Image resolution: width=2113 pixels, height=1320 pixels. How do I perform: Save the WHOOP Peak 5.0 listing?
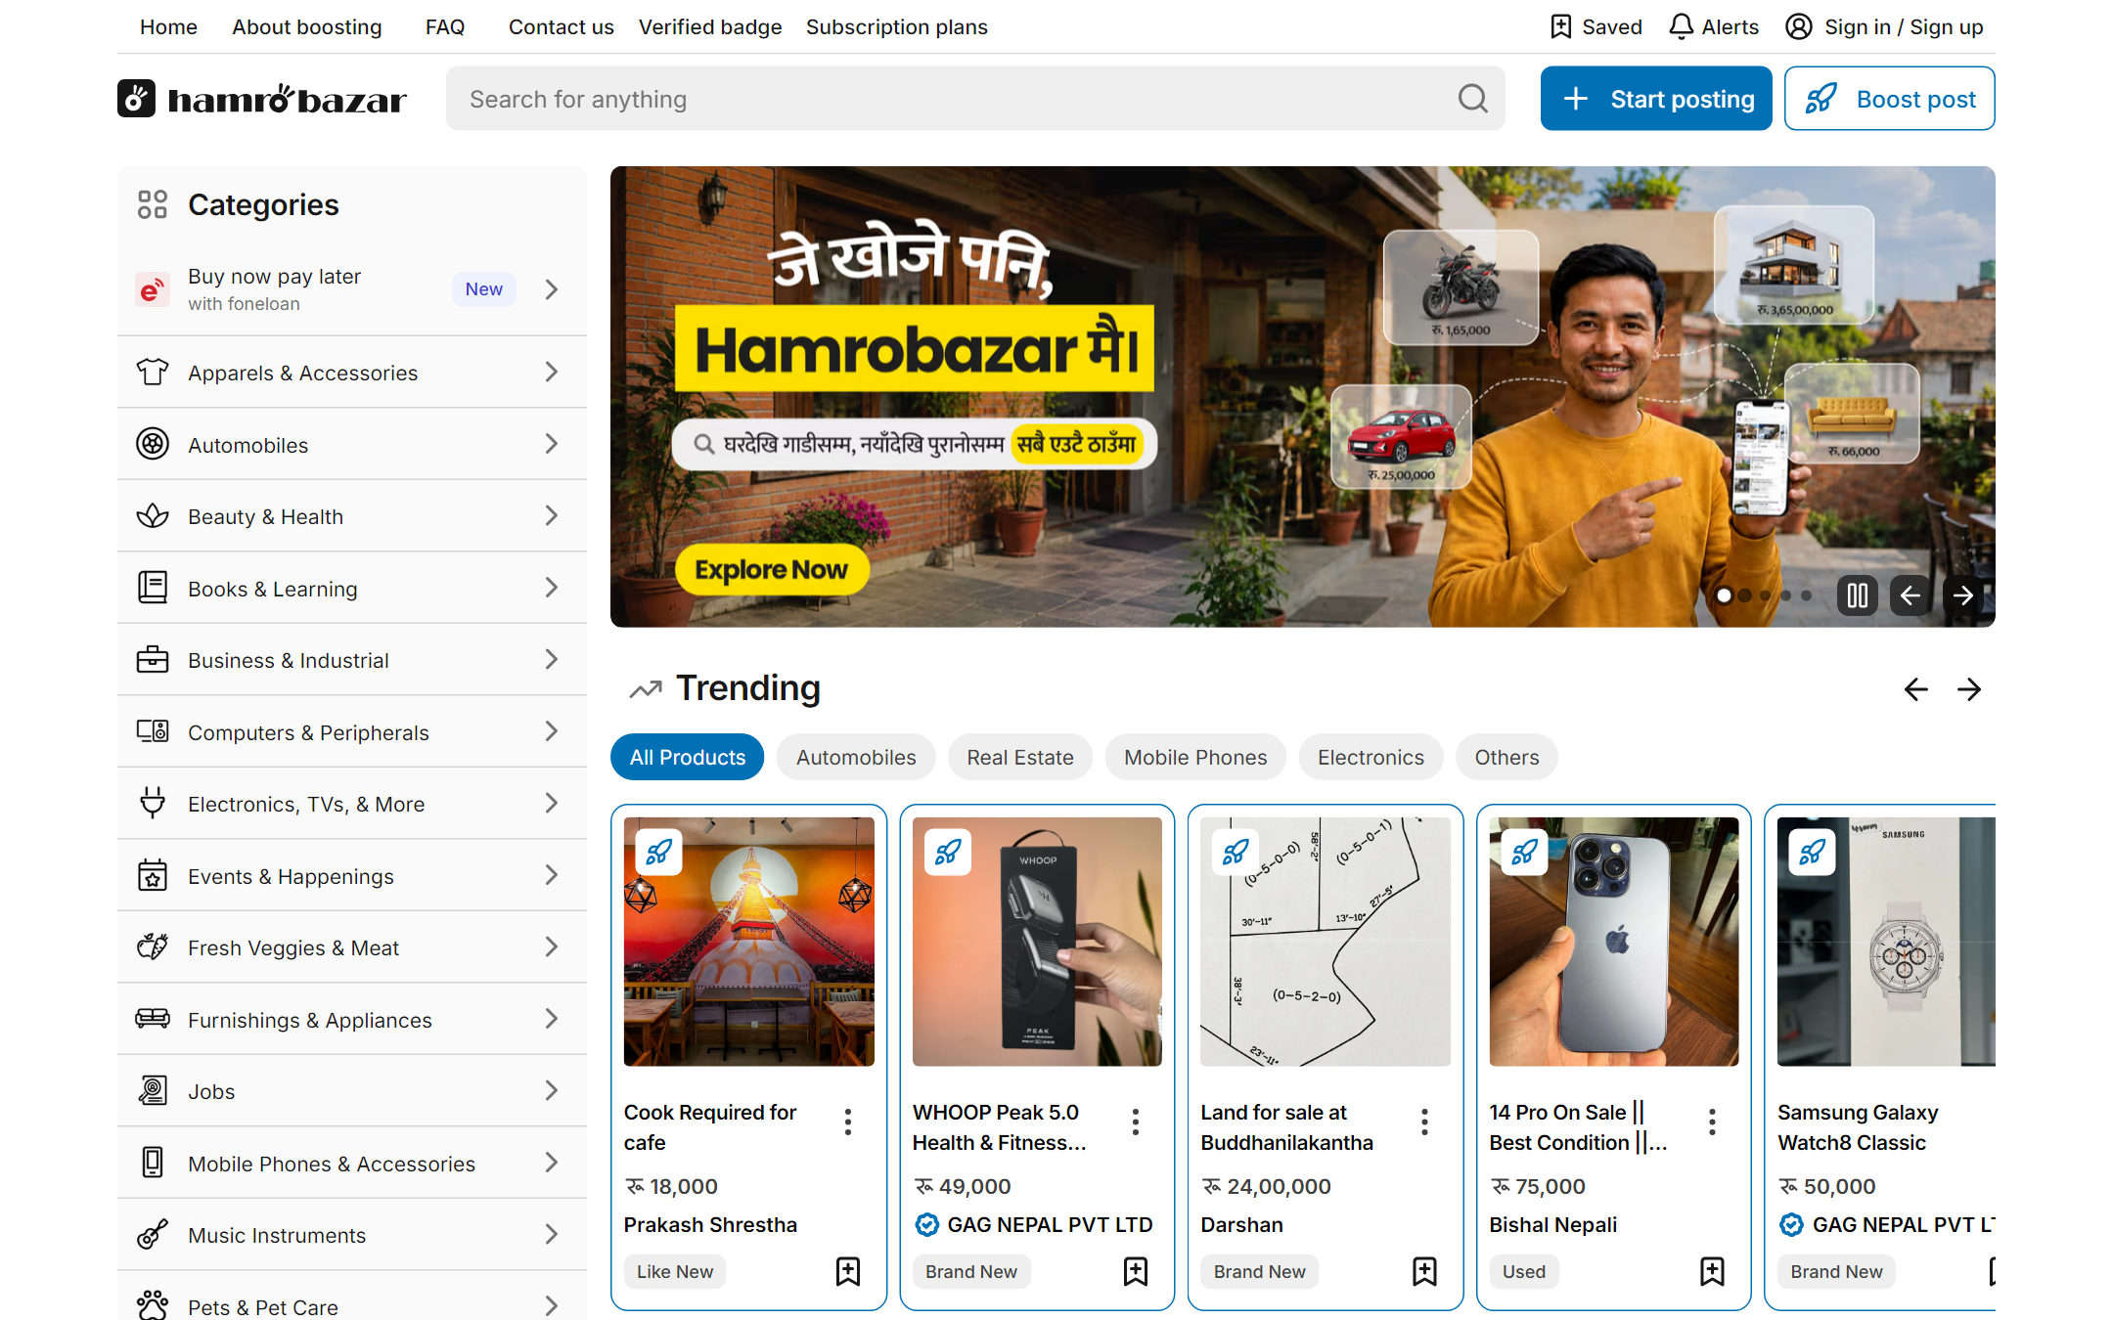1136,1271
